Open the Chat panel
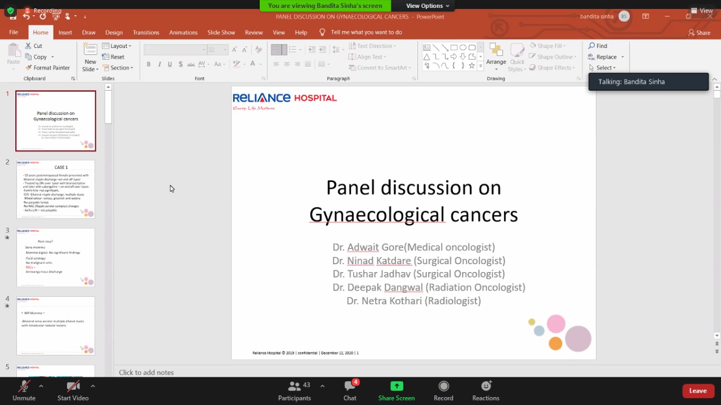 tap(350, 390)
